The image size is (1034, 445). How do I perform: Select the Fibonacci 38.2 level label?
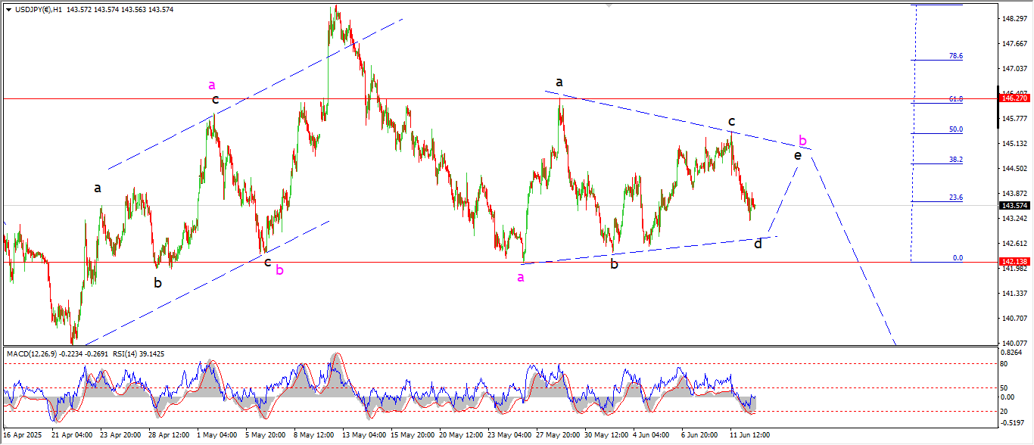[955, 160]
